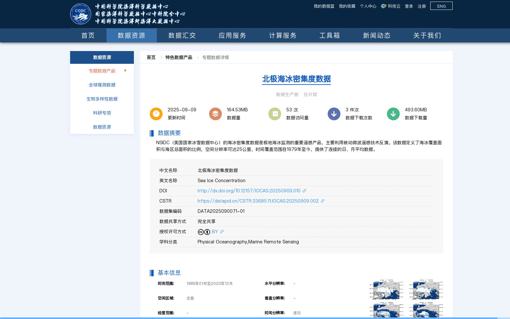
Task: Open the 工具箱 navigation tab
Action: click(x=330, y=35)
